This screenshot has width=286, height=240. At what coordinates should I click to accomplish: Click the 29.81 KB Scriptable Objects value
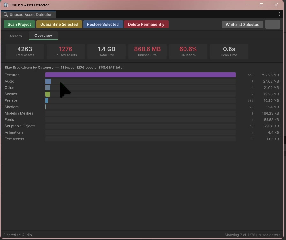click(272, 126)
